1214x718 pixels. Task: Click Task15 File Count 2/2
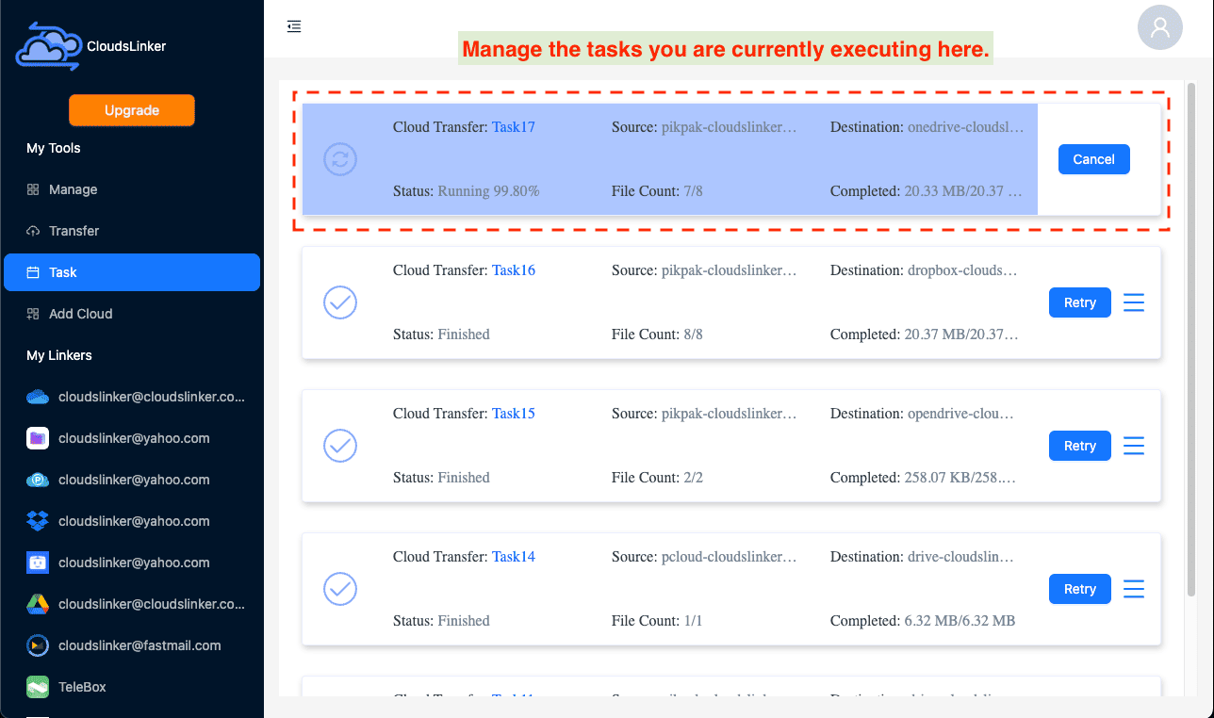(x=657, y=478)
